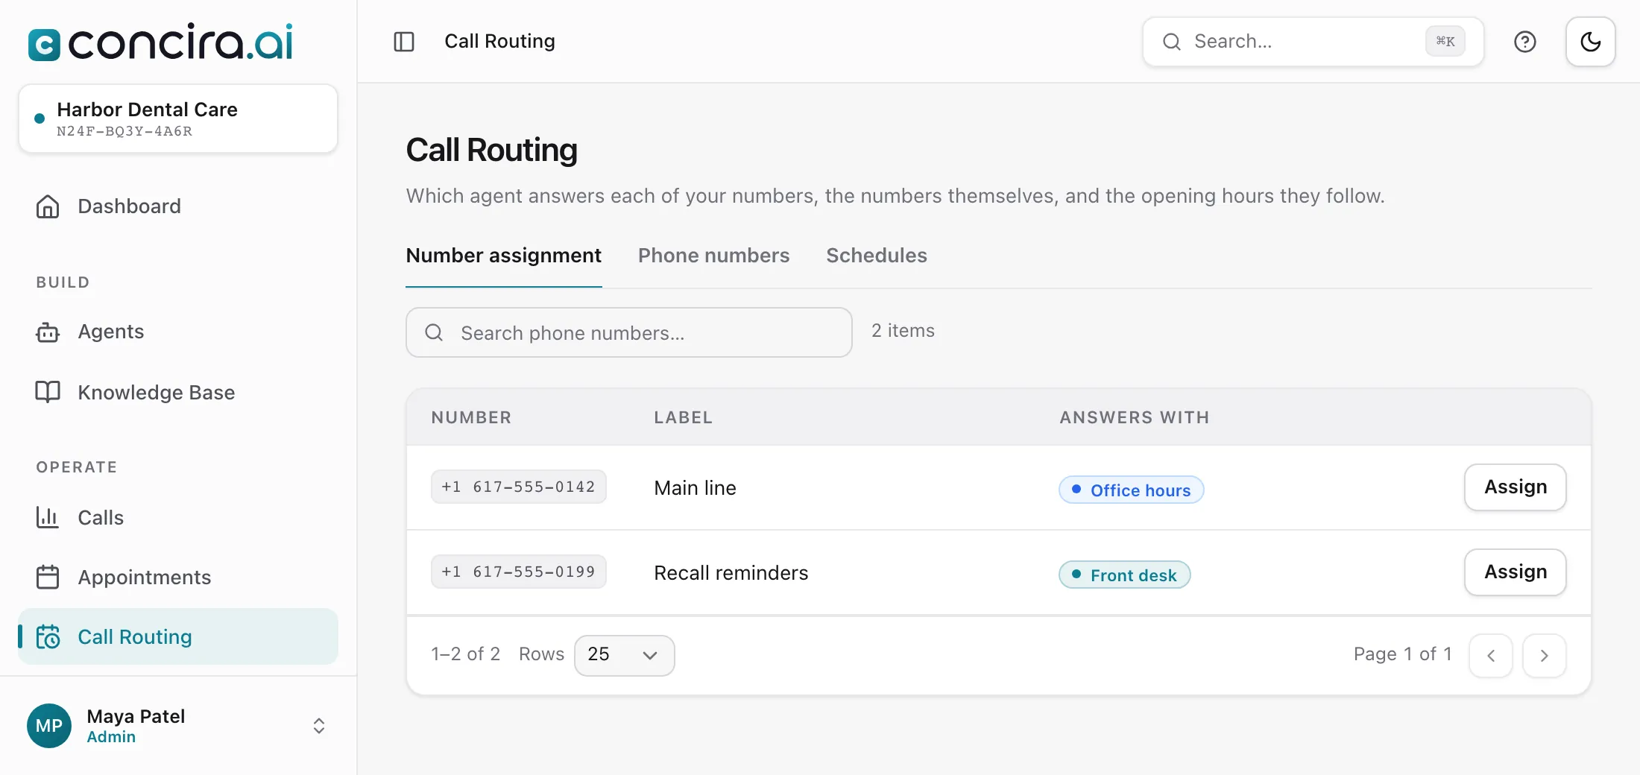This screenshot has width=1640, height=775.
Task: Click the number +1 617-555-0199
Action: [x=519, y=572]
